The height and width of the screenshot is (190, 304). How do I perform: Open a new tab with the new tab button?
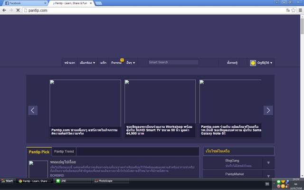99,3
